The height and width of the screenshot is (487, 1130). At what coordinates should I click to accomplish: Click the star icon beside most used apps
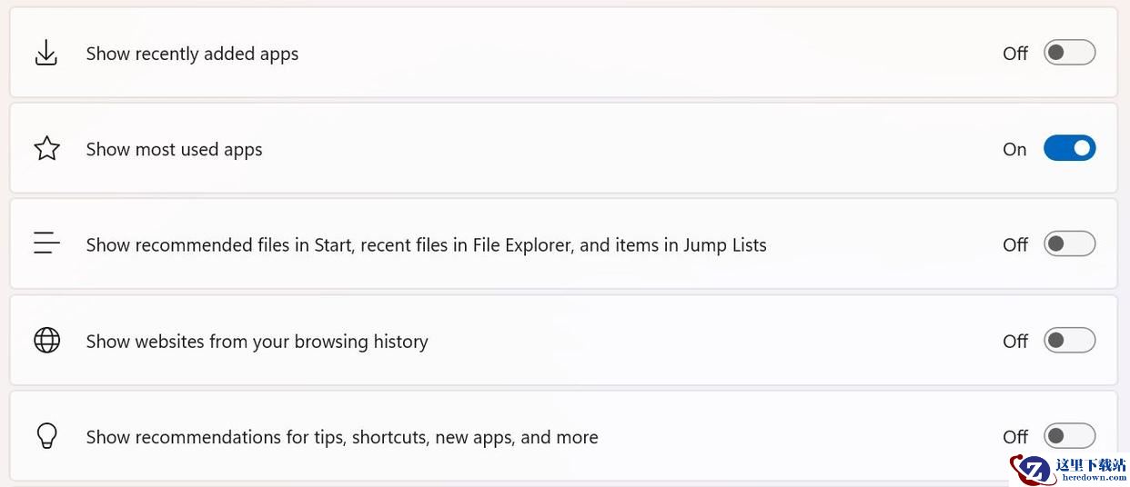tap(46, 148)
